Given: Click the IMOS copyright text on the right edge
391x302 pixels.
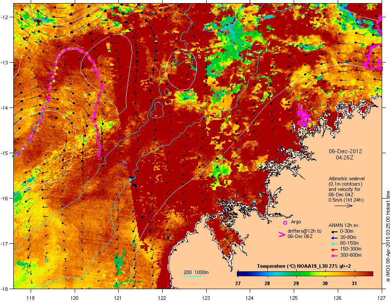Looking at the screenshot, I should (388, 236).
